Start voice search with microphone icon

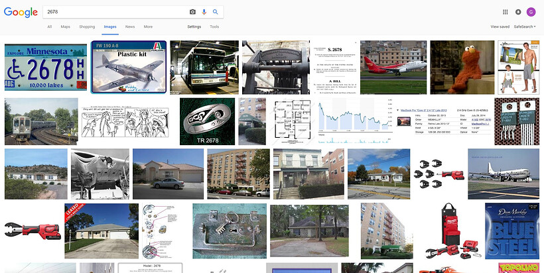pyautogui.click(x=204, y=12)
